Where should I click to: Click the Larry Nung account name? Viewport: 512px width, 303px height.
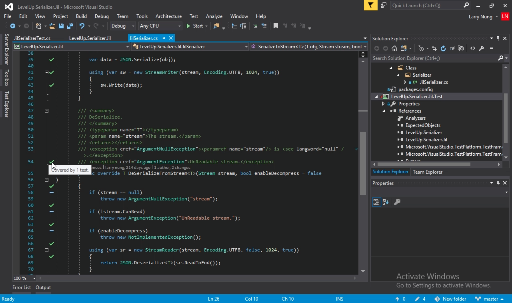[x=480, y=16]
